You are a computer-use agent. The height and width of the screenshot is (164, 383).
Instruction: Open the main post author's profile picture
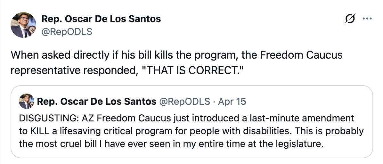point(24,25)
